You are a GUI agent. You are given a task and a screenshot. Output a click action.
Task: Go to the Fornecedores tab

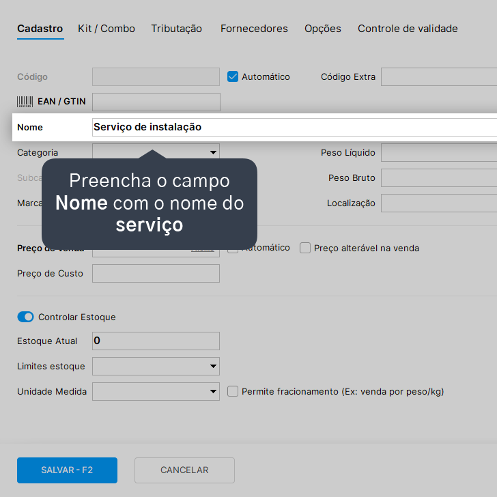[254, 29]
